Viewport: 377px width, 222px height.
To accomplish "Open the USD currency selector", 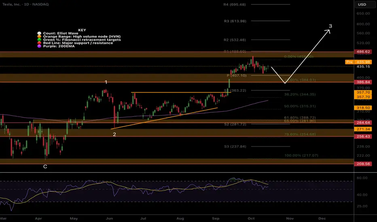I will click(362, 5).
